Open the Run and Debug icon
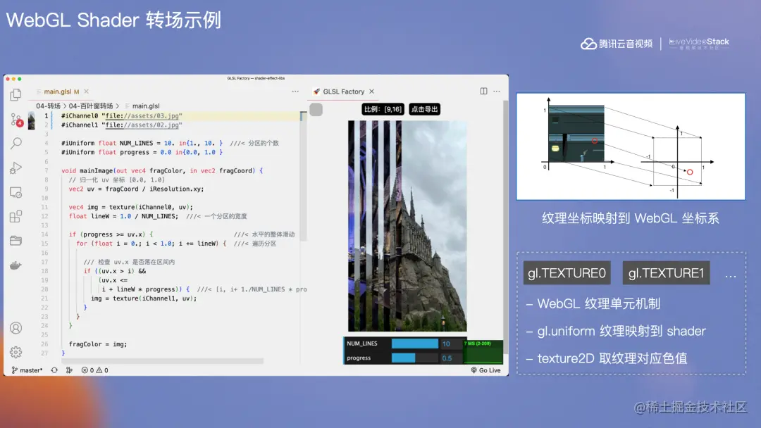 [x=16, y=168]
